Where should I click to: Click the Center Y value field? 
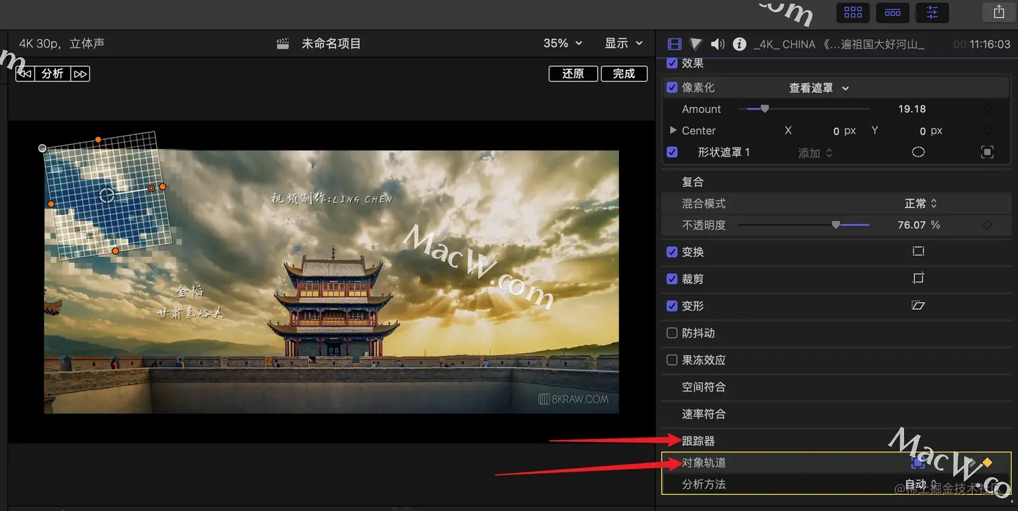coord(923,131)
